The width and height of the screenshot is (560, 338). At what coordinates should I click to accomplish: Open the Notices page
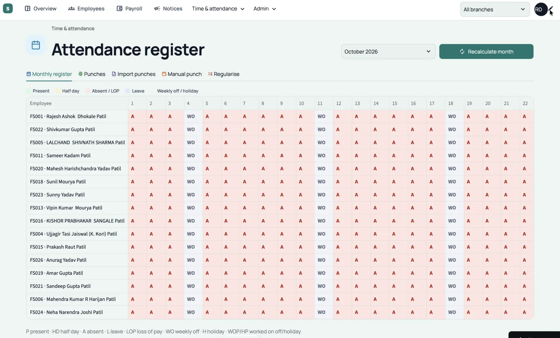click(x=168, y=8)
